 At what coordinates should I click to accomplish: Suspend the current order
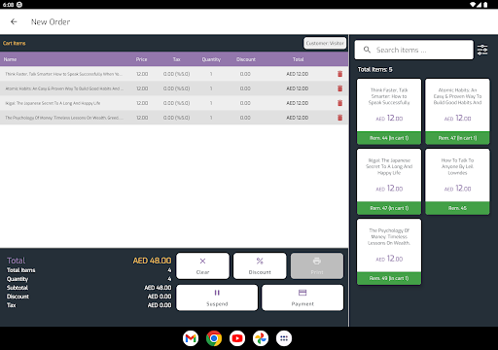(217, 297)
